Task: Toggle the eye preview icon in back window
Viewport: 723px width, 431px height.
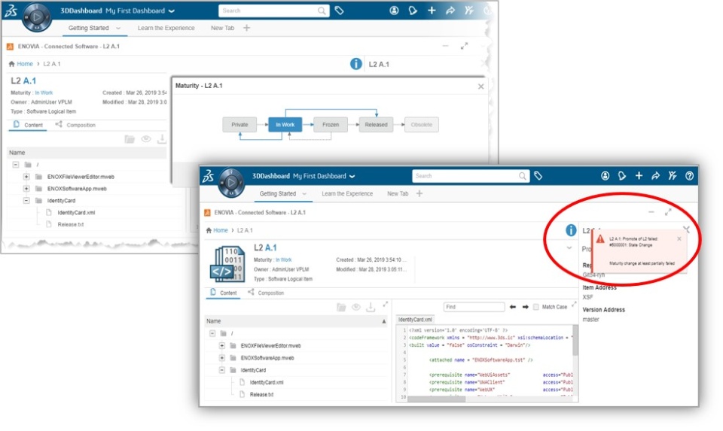Action: [146, 139]
